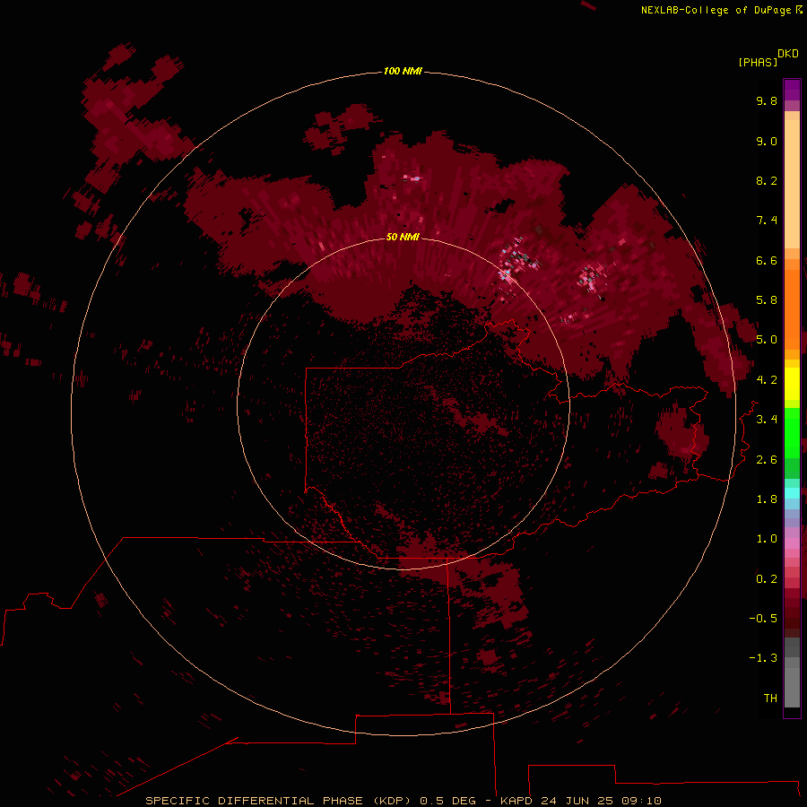Click the SPECIFIC DIFFERENTIAL PHASE title text
The image size is (807, 807).
pos(255,801)
